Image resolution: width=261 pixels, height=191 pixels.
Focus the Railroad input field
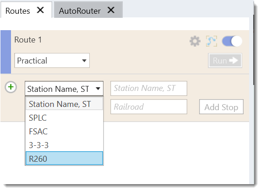click(x=149, y=107)
